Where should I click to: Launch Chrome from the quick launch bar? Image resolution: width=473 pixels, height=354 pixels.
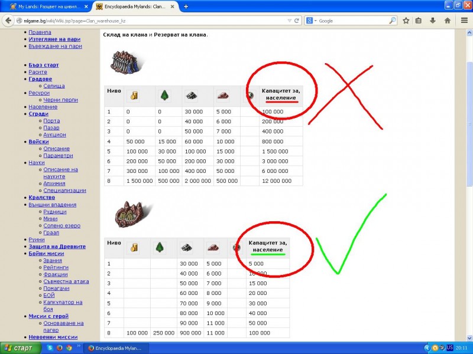(69, 348)
